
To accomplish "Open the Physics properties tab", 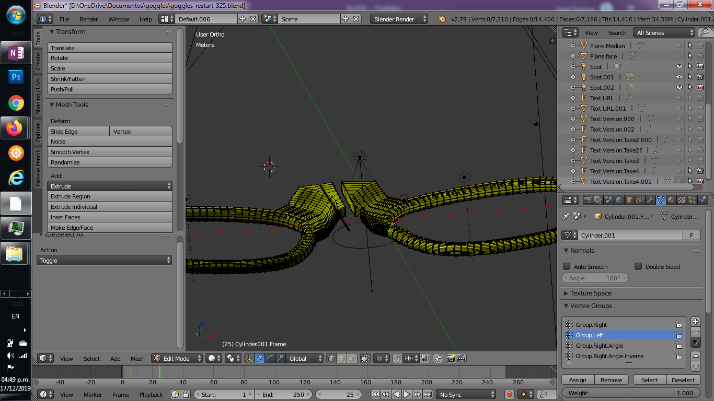I will click(703, 200).
